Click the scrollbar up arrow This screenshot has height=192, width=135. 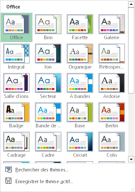pos(131,4)
